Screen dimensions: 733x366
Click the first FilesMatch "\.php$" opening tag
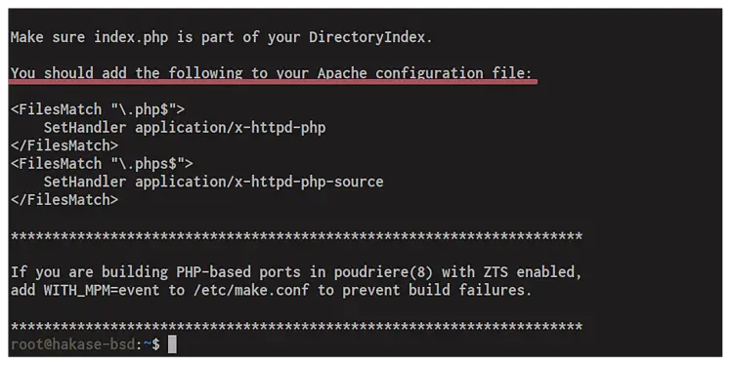(97, 109)
